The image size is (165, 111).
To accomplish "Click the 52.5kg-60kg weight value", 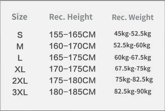I will pyautogui.click(x=132, y=45).
